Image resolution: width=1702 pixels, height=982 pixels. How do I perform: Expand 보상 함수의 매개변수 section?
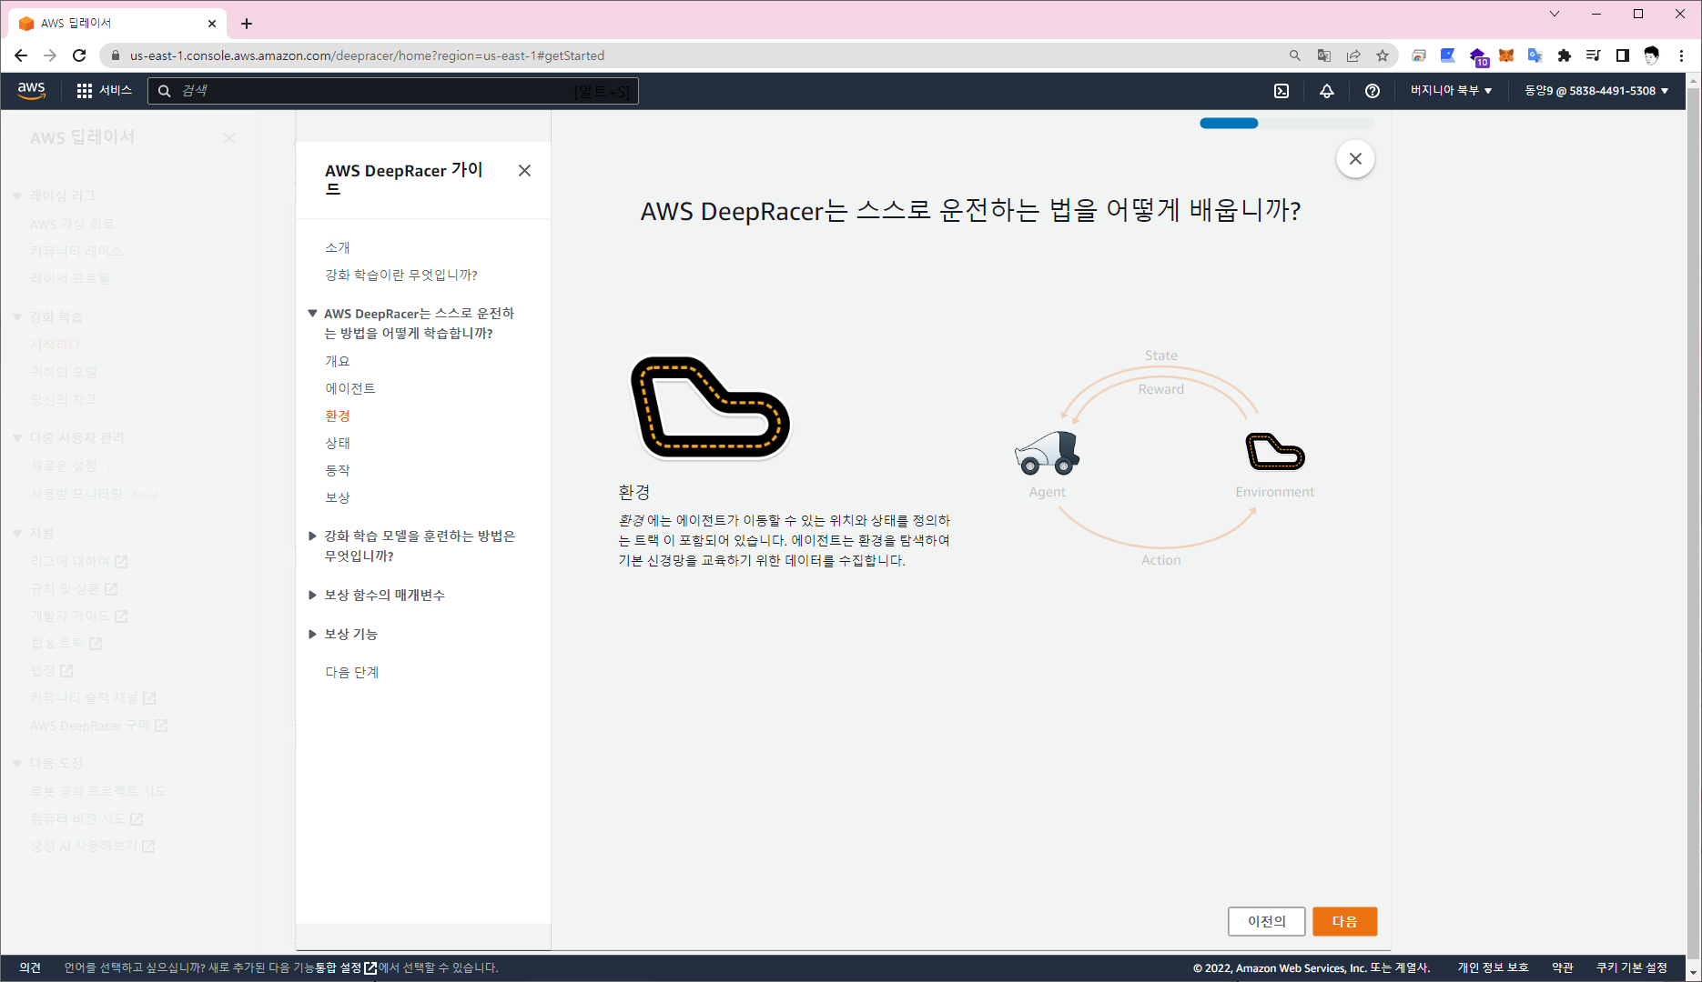[x=312, y=596]
